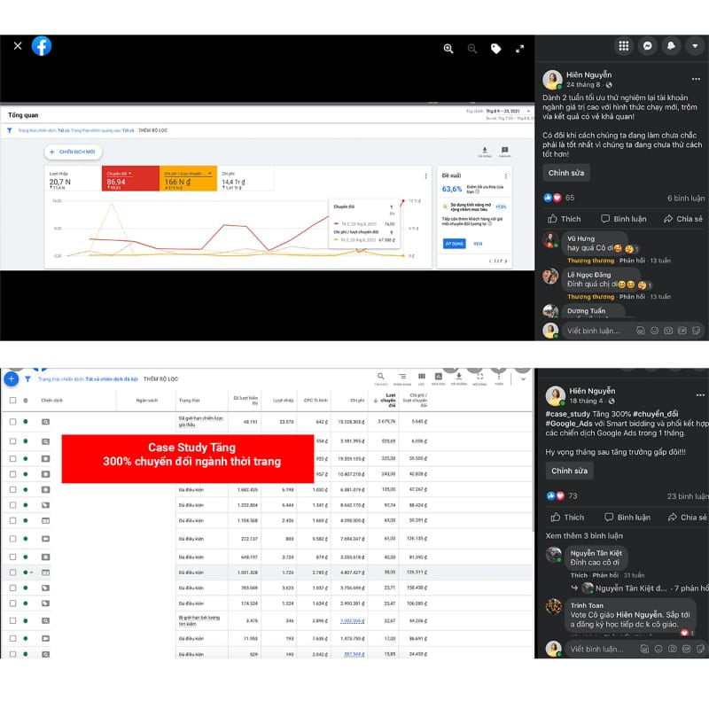Open Hiền Nguyễn's profile on the 24 tháng 8 post
Screen dimensions: 709x709
point(588,74)
